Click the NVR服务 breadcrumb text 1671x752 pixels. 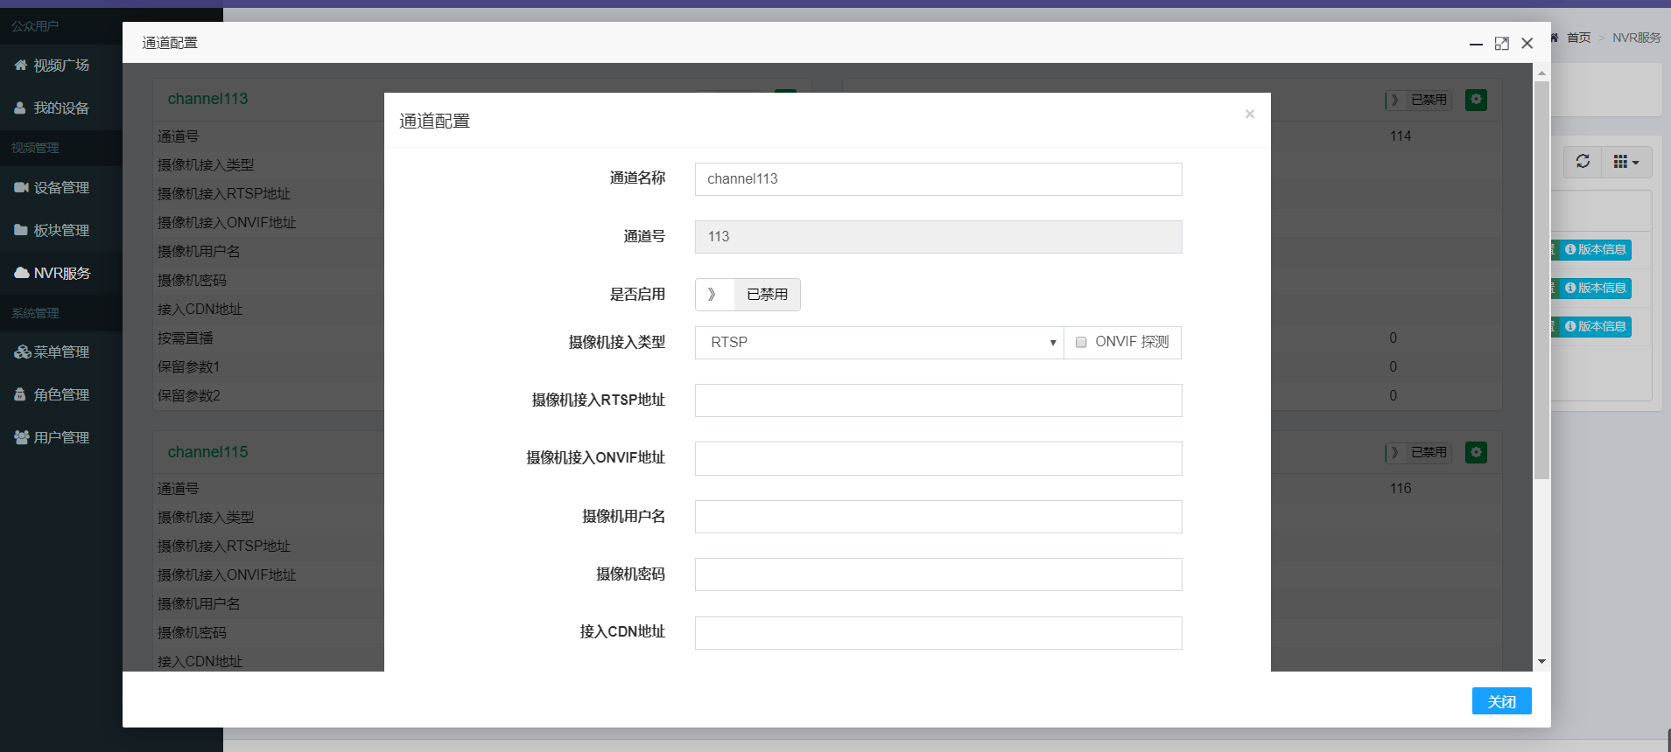(x=1636, y=38)
